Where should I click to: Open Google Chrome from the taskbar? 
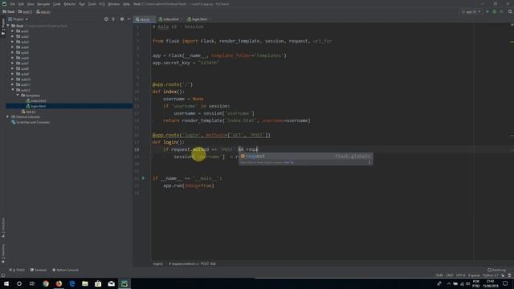click(46, 283)
